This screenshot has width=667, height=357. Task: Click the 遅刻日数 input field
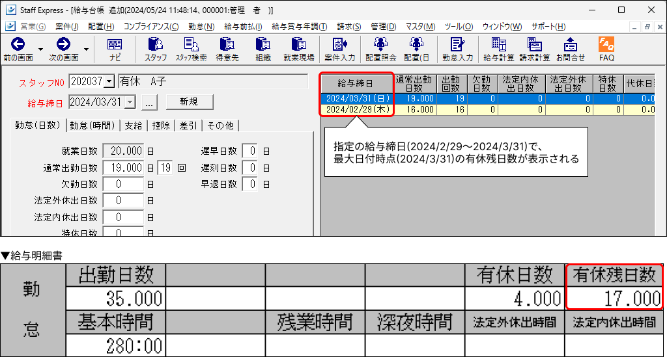(x=249, y=168)
